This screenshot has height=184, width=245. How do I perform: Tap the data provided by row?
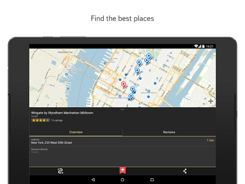(x=122, y=150)
